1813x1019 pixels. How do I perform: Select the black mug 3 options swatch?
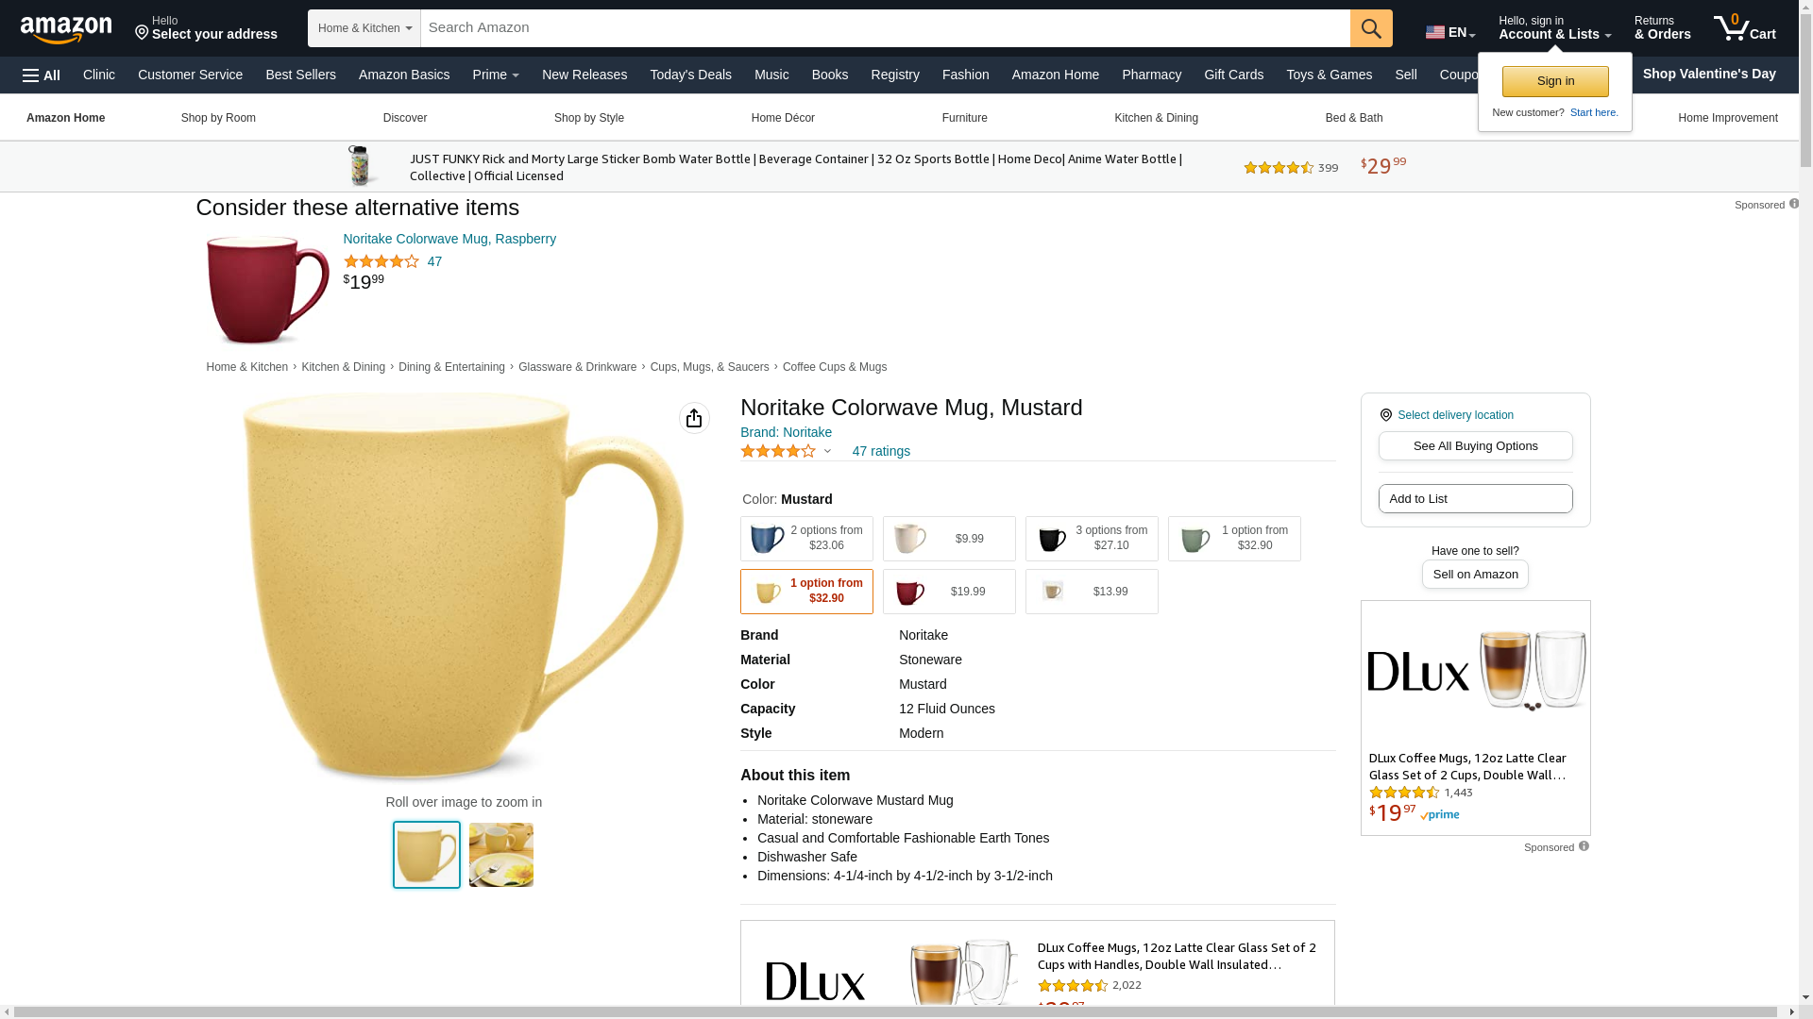click(1092, 539)
